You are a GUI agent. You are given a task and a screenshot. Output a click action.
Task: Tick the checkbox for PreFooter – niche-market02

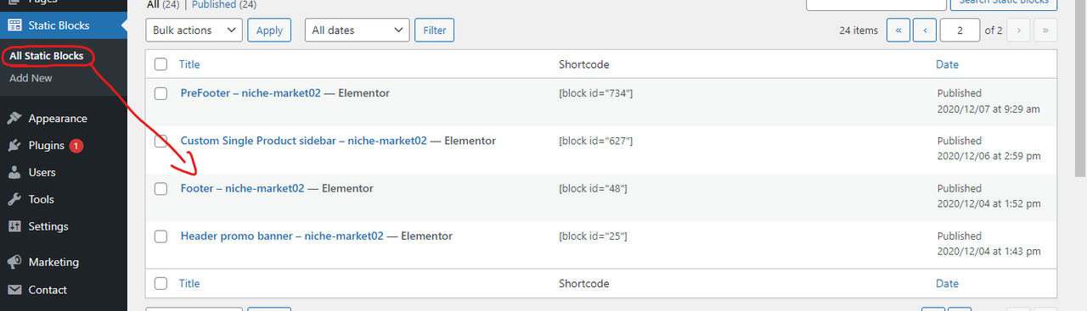click(161, 93)
